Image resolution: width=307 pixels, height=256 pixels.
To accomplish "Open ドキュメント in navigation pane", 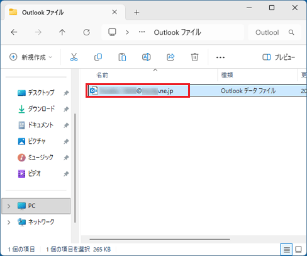I will 36,125.
